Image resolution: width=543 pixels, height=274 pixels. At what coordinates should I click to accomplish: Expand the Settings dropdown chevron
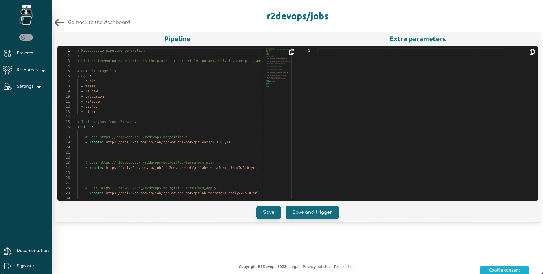point(39,87)
